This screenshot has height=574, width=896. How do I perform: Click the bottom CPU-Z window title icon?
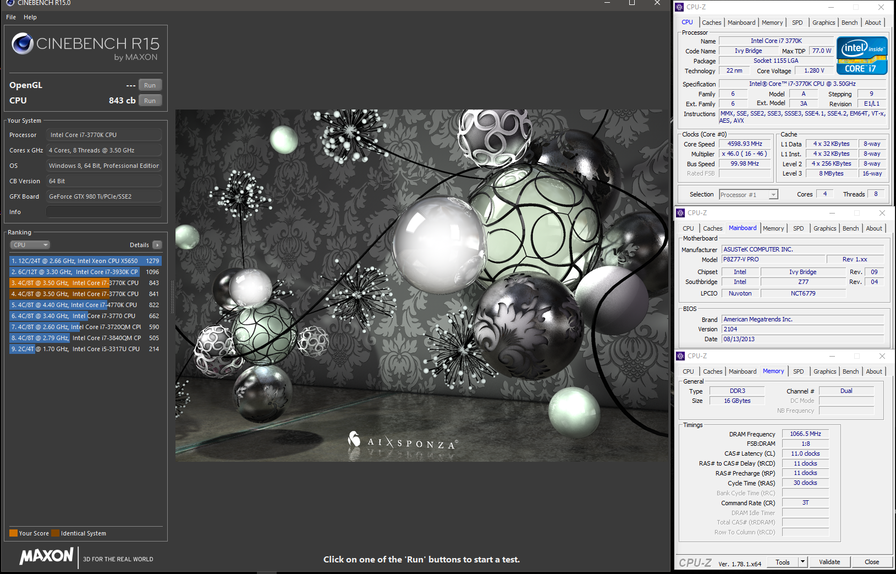680,356
